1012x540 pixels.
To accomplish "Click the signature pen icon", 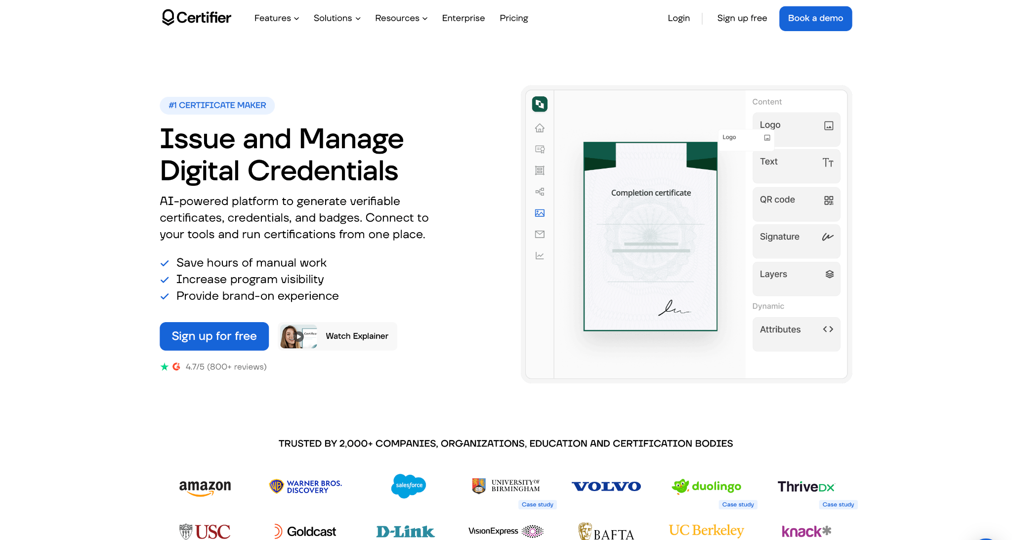I will pyautogui.click(x=828, y=237).
